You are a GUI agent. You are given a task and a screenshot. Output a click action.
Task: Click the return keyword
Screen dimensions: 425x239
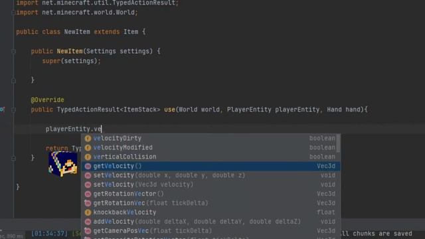point(57,149)
